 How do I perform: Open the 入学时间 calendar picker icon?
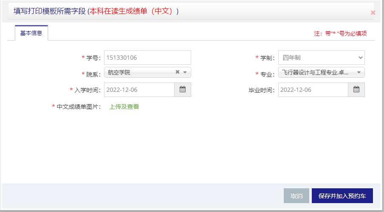[x=182, y=90]
